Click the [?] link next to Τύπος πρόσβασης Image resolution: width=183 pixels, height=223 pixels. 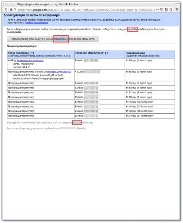coord(32,53)
